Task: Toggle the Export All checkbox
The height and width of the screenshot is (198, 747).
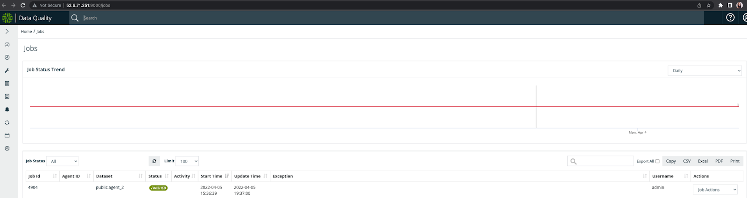Action: tap(657, 161)
